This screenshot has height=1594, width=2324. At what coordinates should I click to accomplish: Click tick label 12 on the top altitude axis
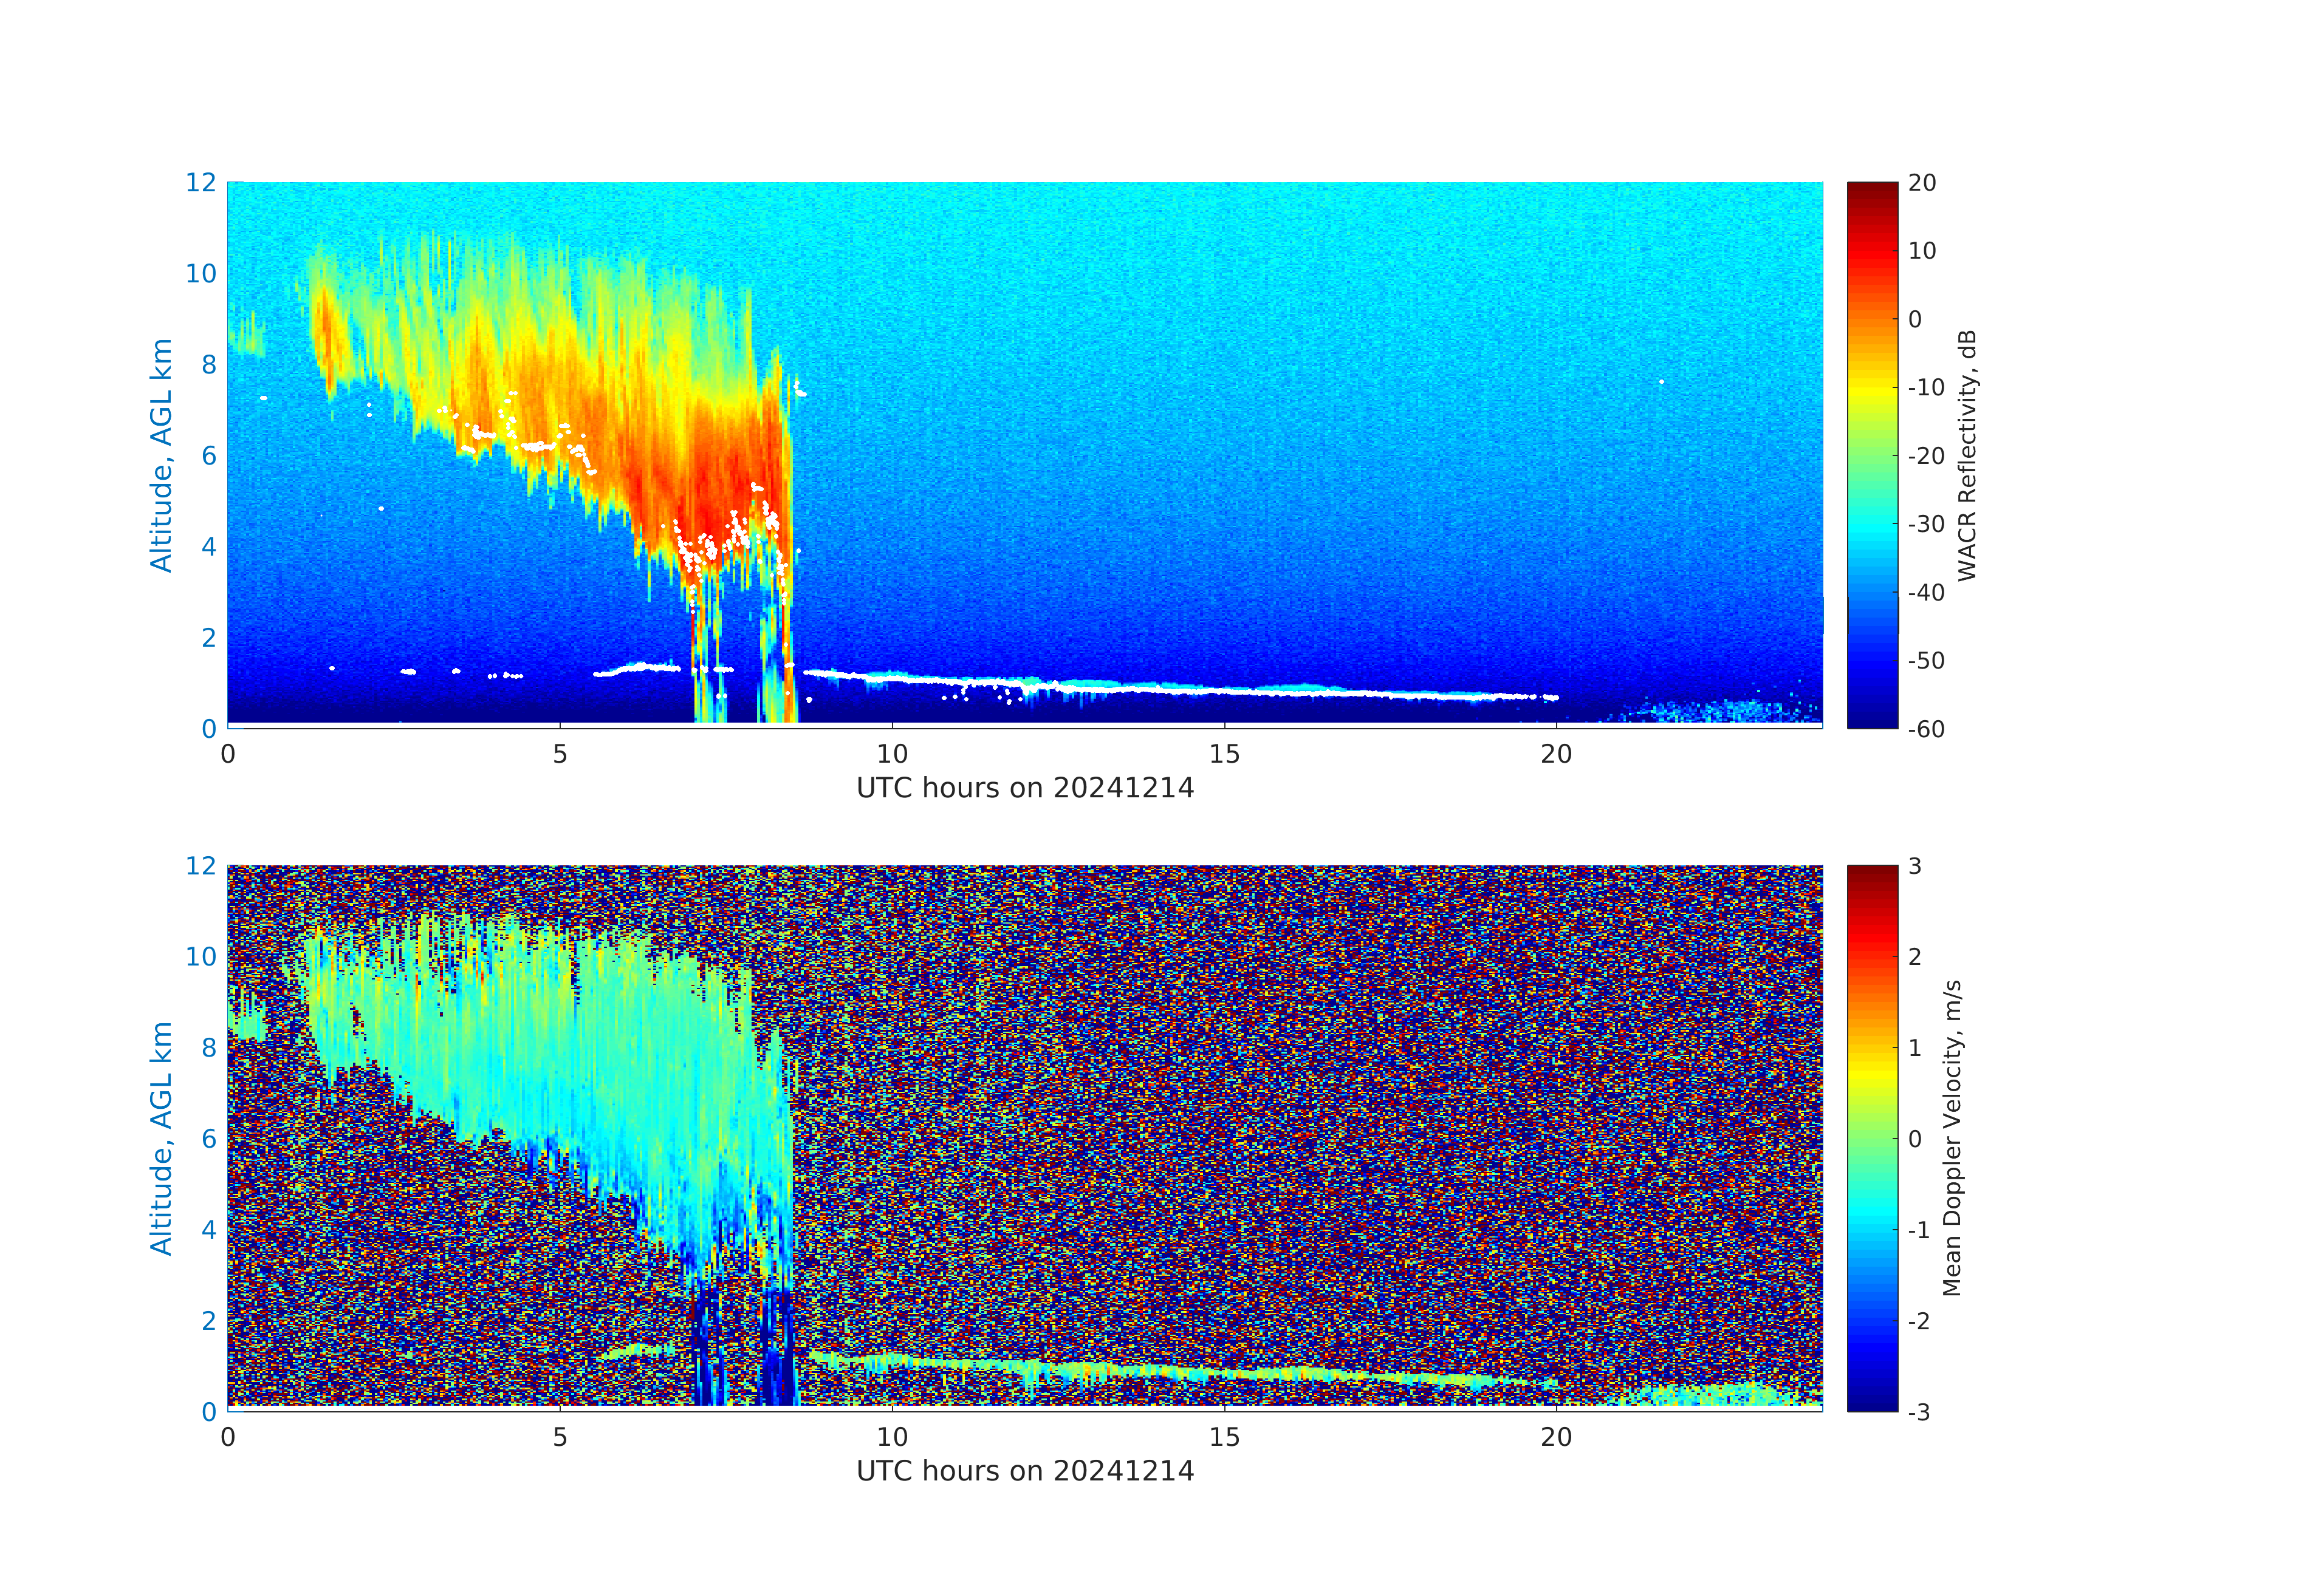[200, 183]
